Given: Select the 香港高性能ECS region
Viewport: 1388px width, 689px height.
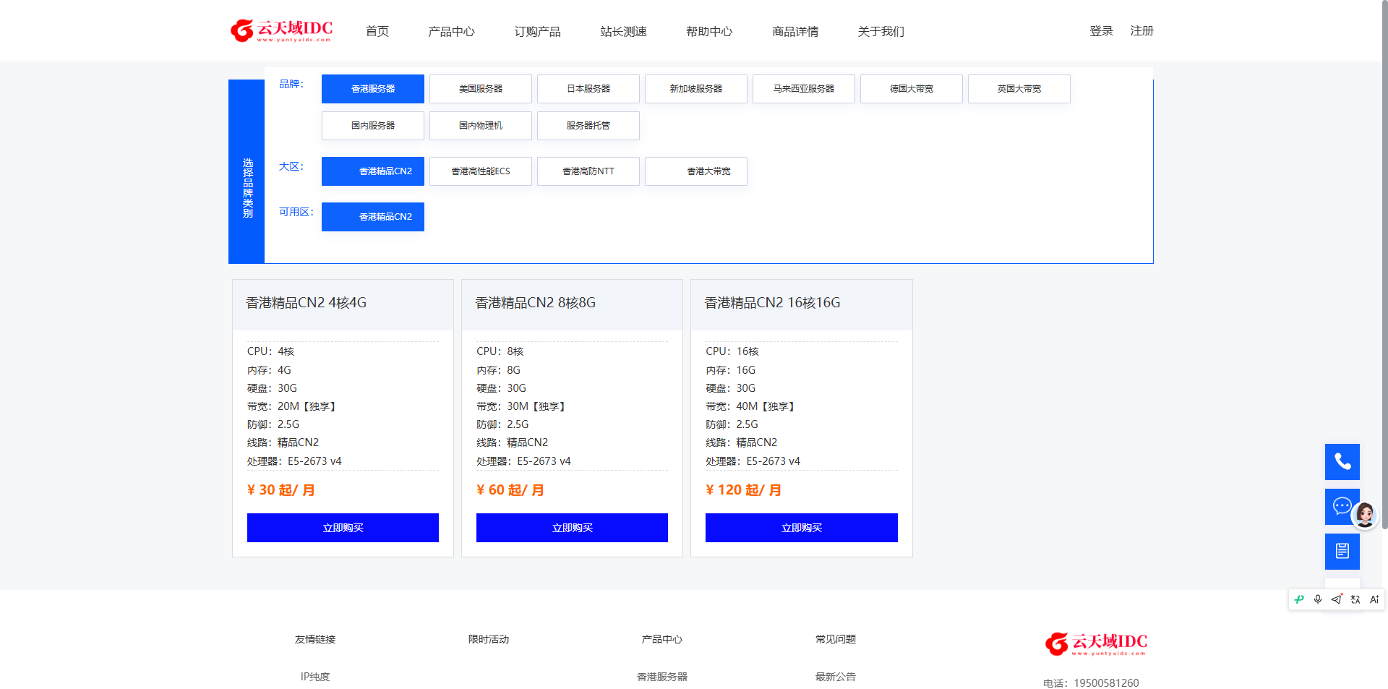Looking at the screenshot, I should (481, 171).
